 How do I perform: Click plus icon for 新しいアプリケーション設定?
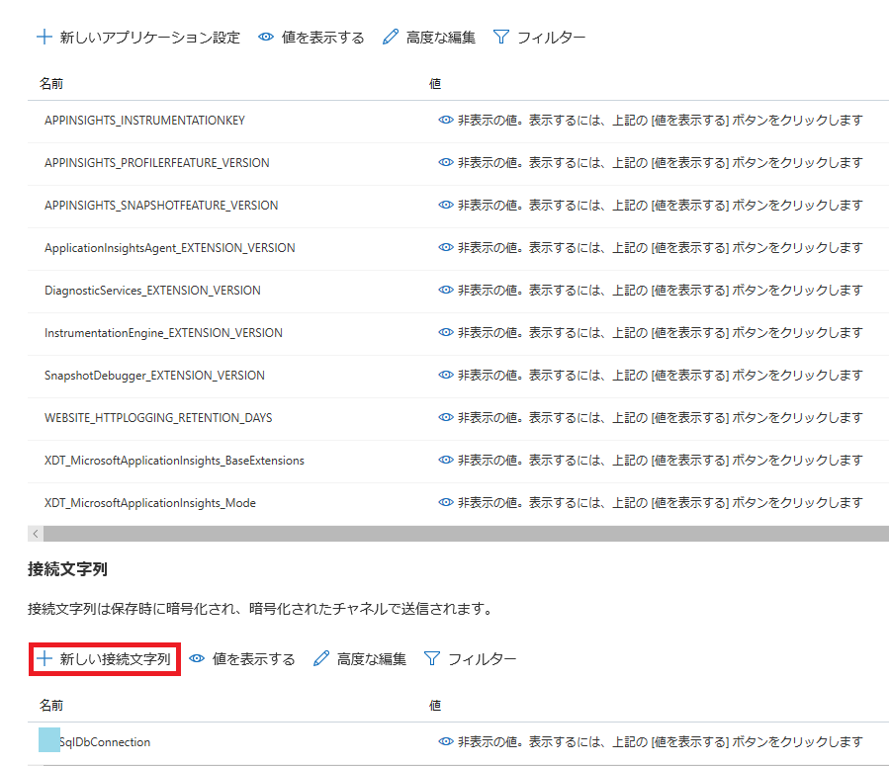[44, 38]
